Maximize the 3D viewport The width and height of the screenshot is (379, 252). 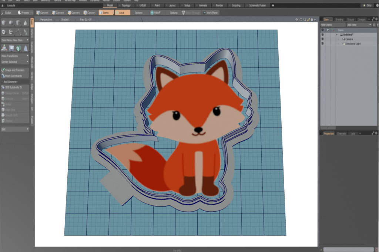309,20
